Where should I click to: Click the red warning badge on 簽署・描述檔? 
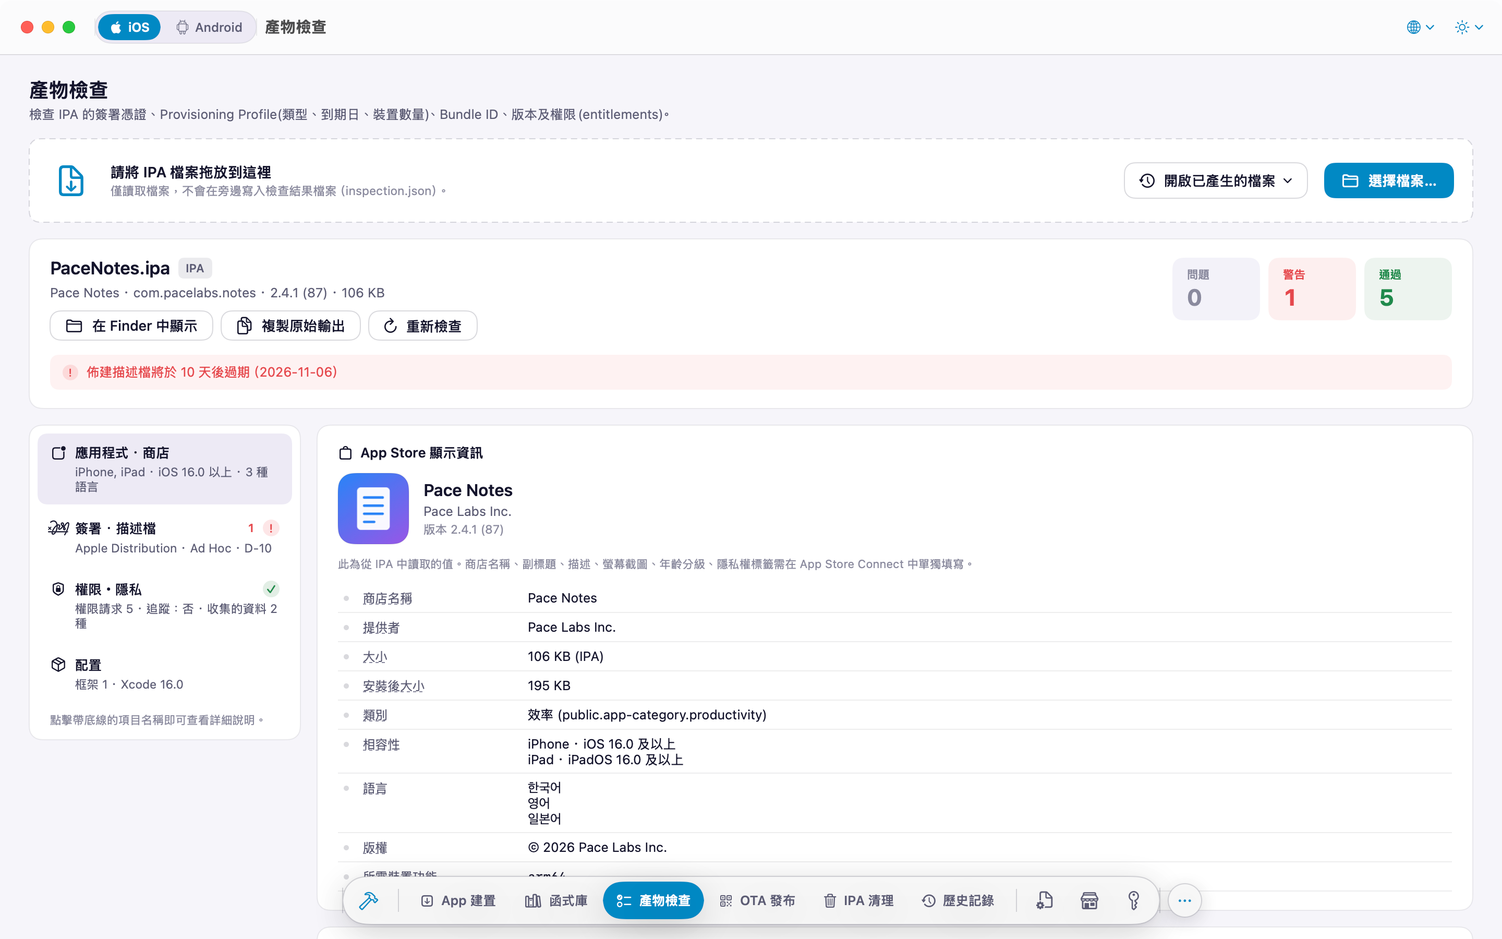click(271, 528)
